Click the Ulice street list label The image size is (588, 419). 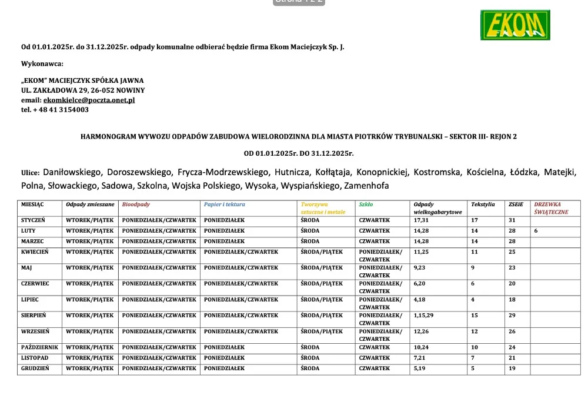click(x=31, y=173)
